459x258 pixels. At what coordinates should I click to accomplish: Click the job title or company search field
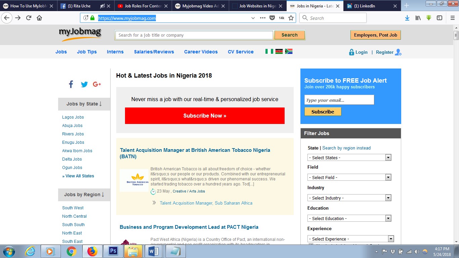pos(194,35)
